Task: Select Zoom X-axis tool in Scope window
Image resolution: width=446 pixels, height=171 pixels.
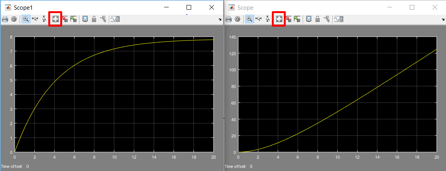Action: point(259,19)
